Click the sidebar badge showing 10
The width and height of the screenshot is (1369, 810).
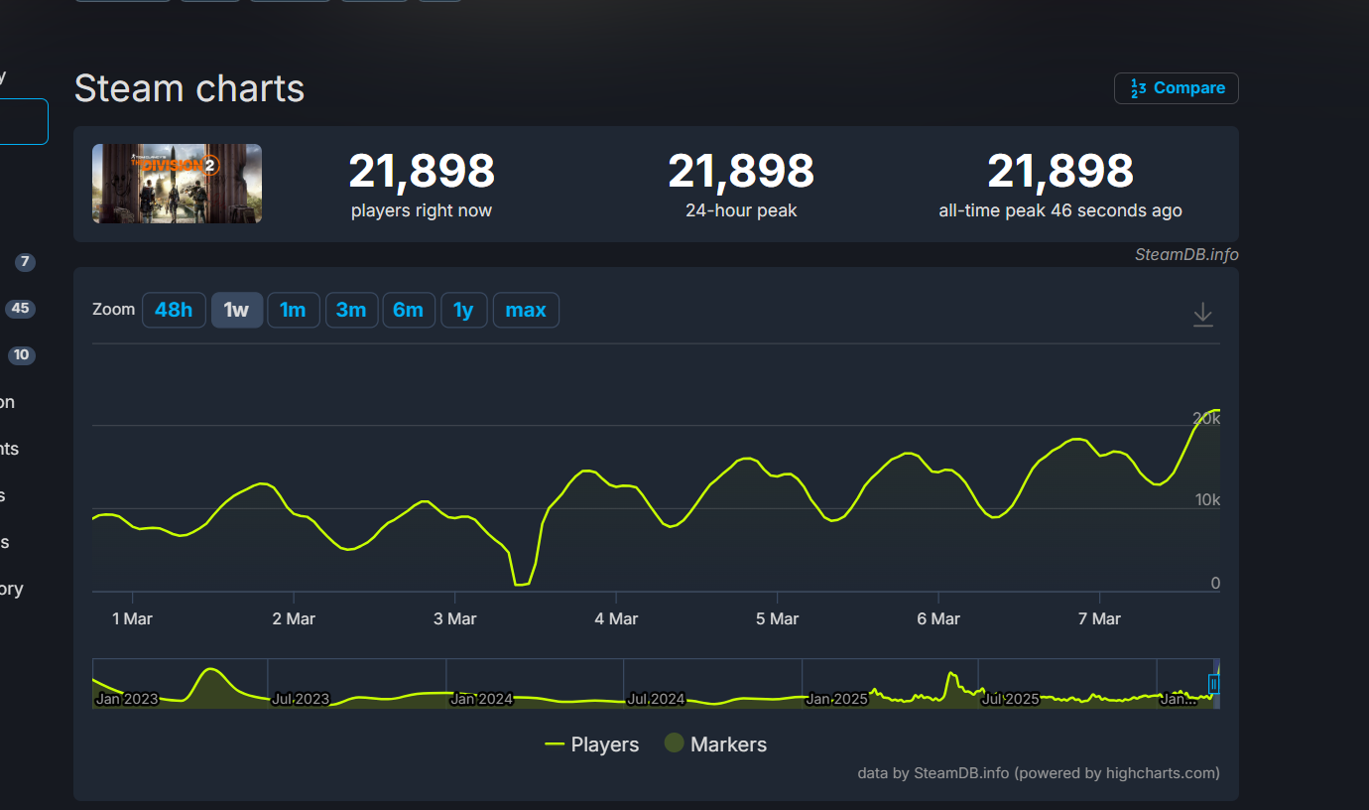(x=21, y=355)
